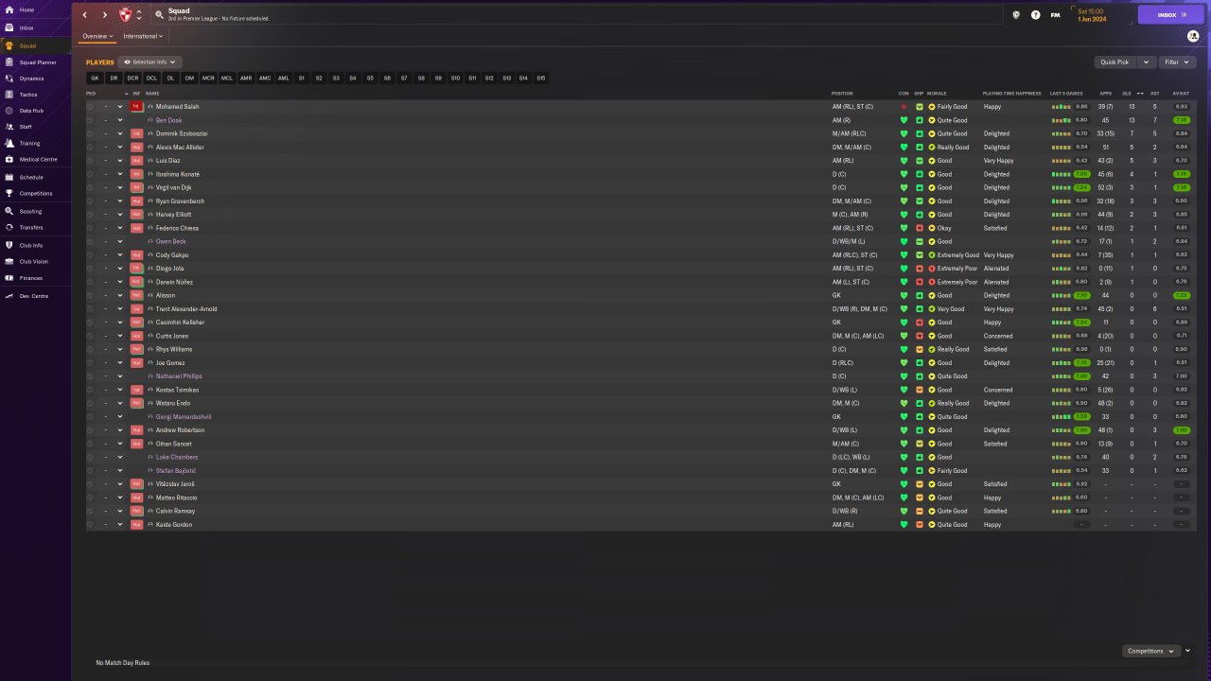The height and width of the screenshot is (681, 1211).
Task: Select the DM position slot tab
Action: pos(189,79)
